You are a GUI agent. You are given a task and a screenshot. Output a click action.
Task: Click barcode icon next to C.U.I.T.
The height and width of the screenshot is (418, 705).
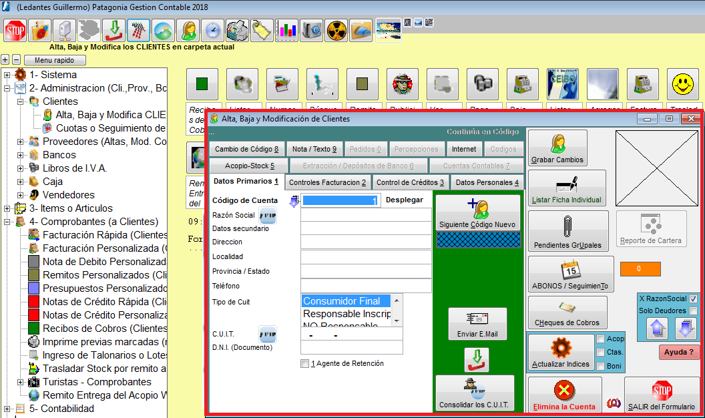268,335
